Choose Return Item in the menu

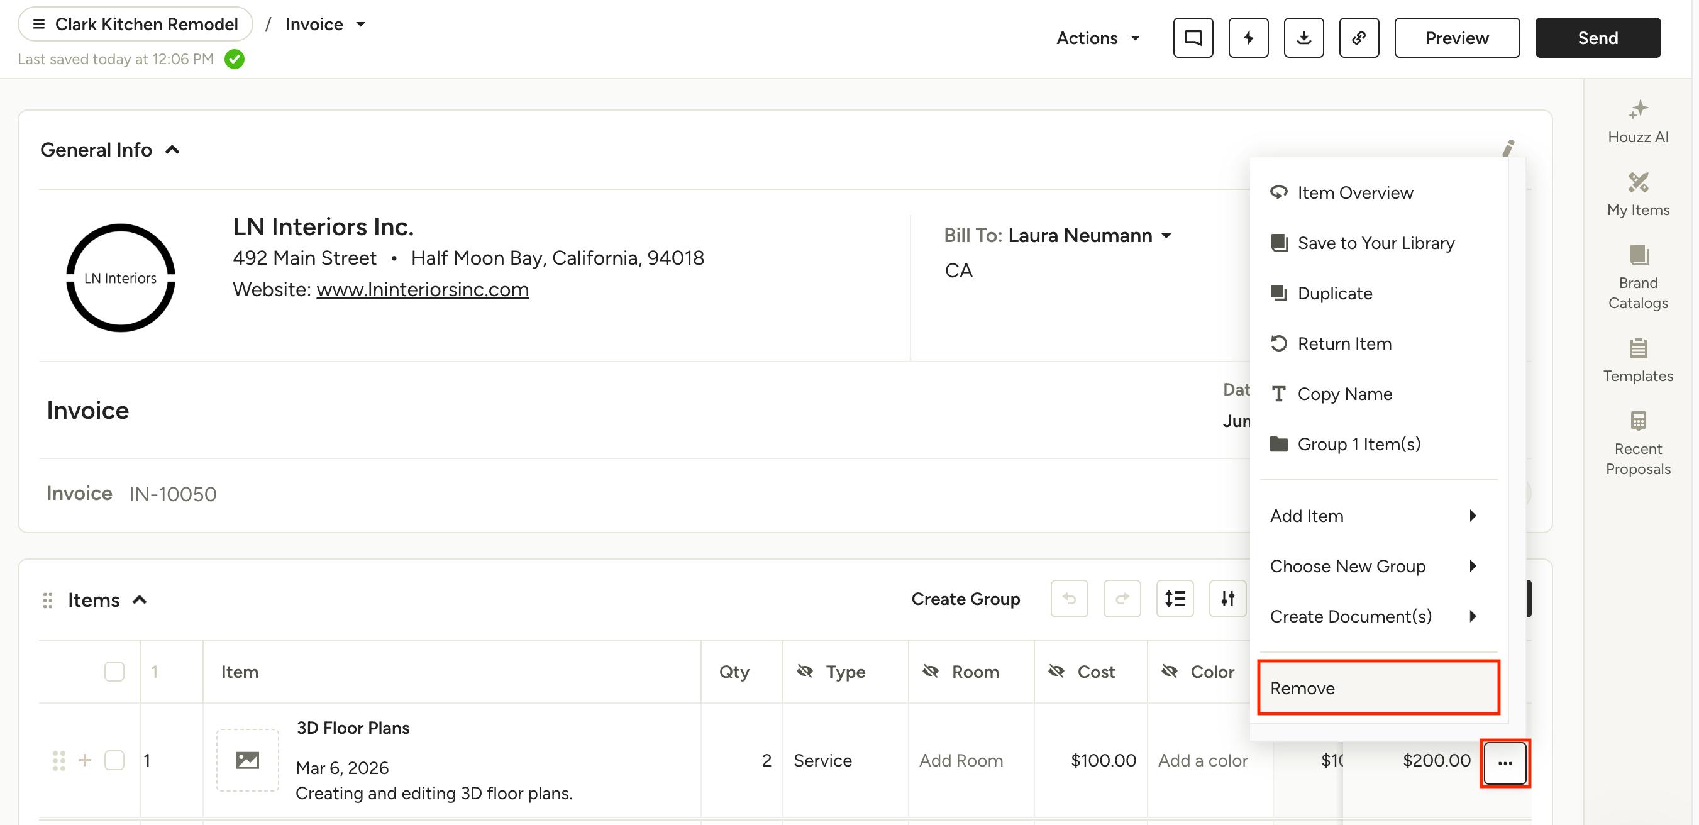[1378, 343]
